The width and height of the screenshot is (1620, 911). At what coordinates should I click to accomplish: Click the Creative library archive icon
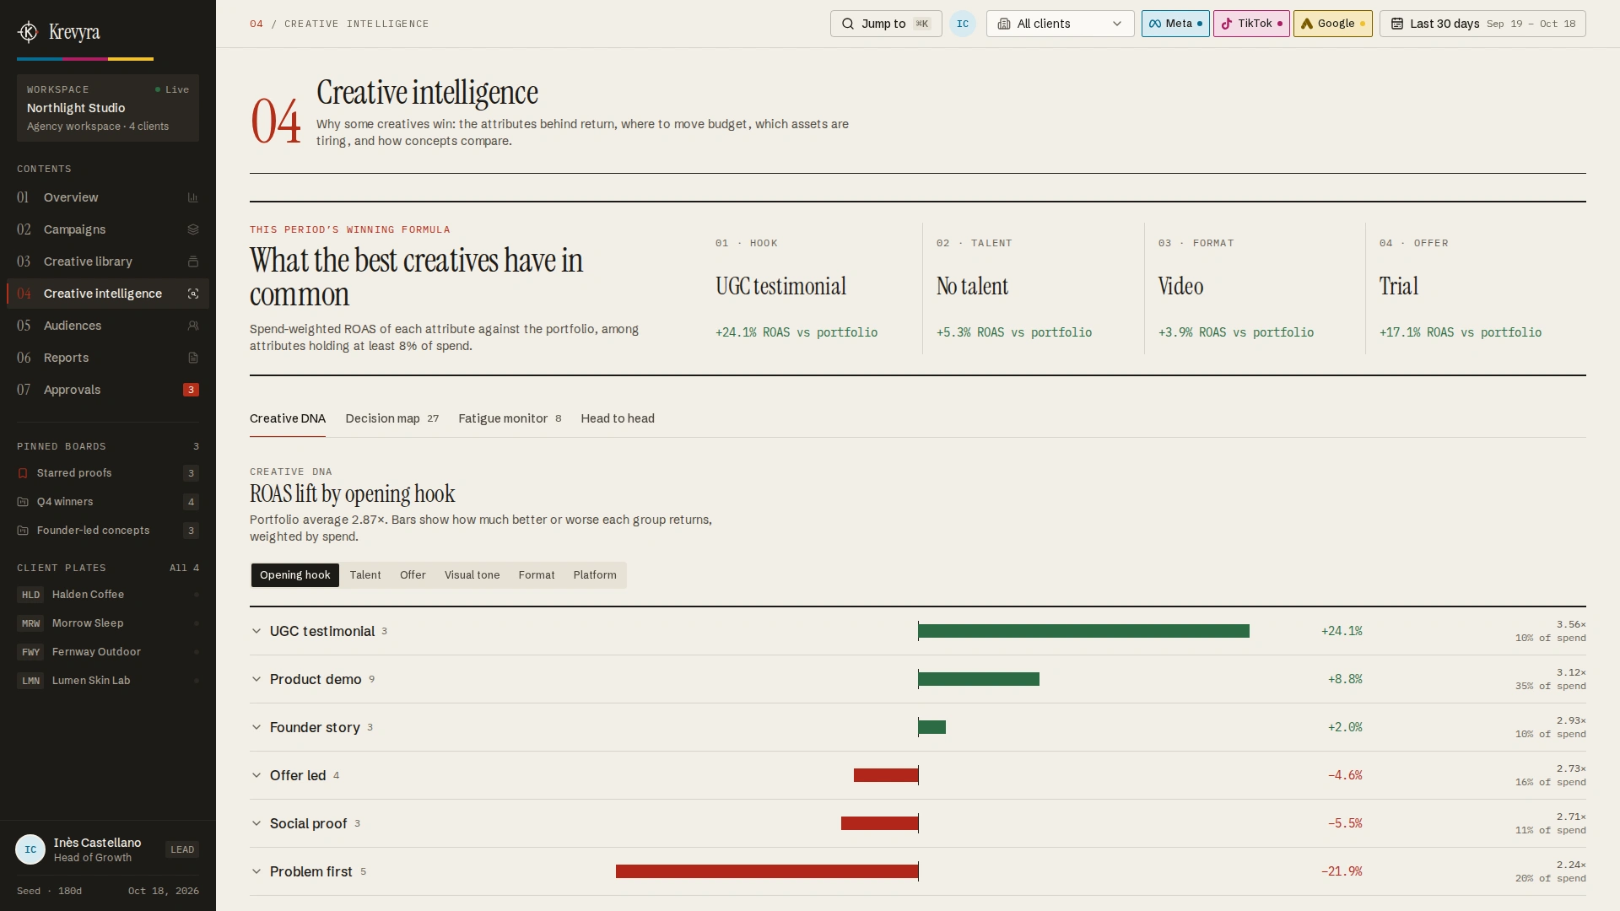[193, 261]
